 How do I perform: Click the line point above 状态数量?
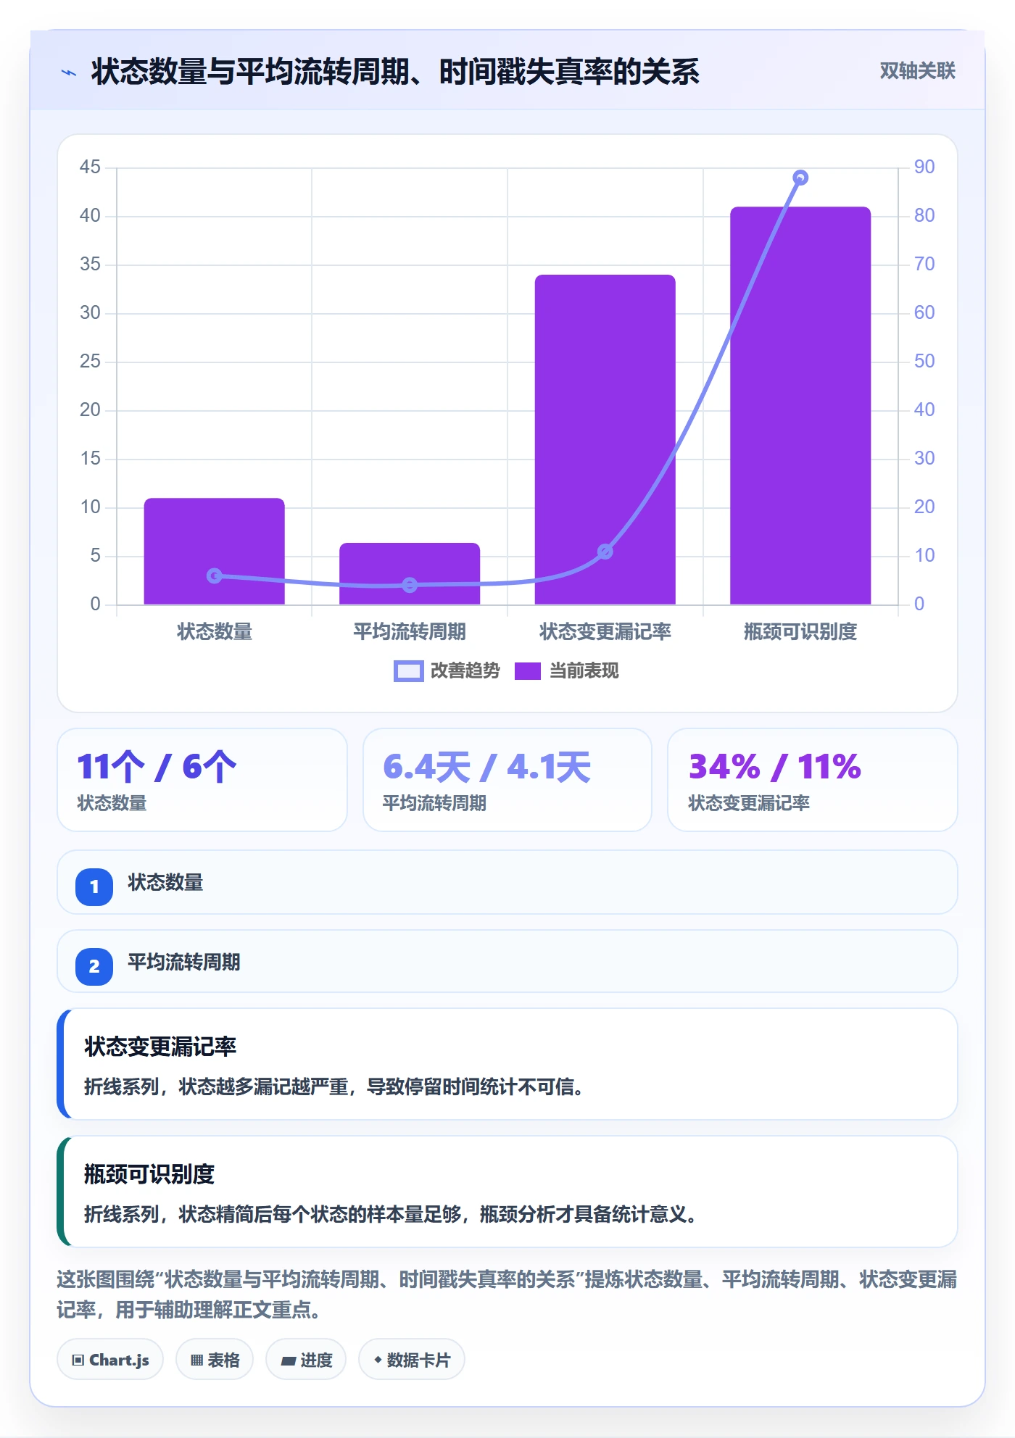tap(215, 575)
